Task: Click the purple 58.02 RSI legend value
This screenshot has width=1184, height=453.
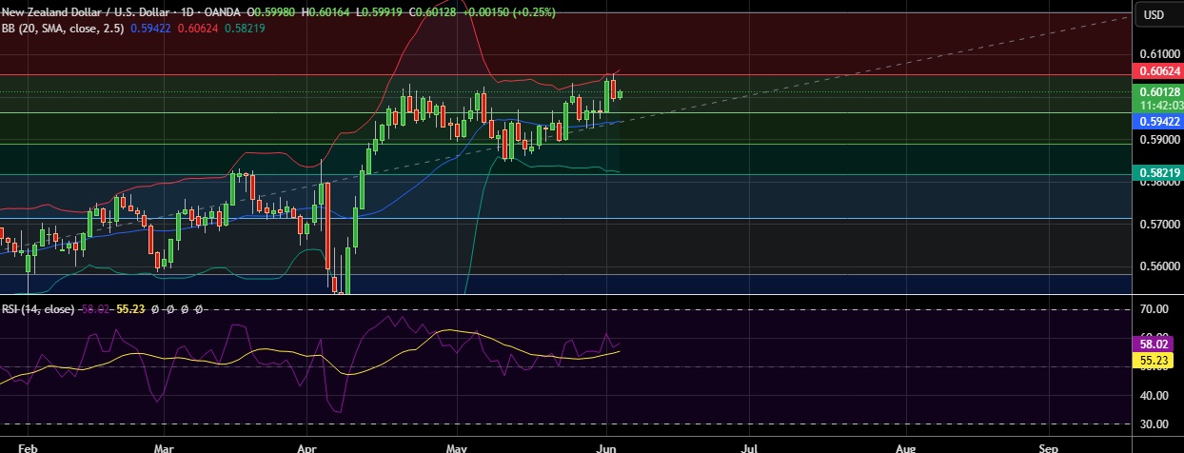Action: [x=95, y=310]
